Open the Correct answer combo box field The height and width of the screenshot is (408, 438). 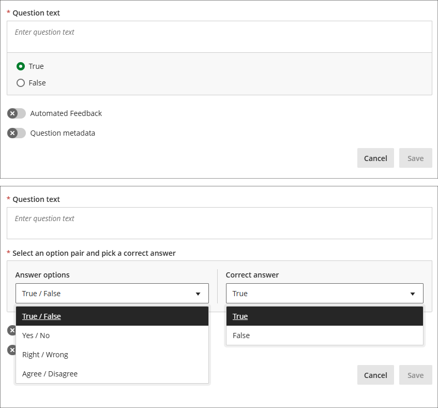(x=318, y=294)
